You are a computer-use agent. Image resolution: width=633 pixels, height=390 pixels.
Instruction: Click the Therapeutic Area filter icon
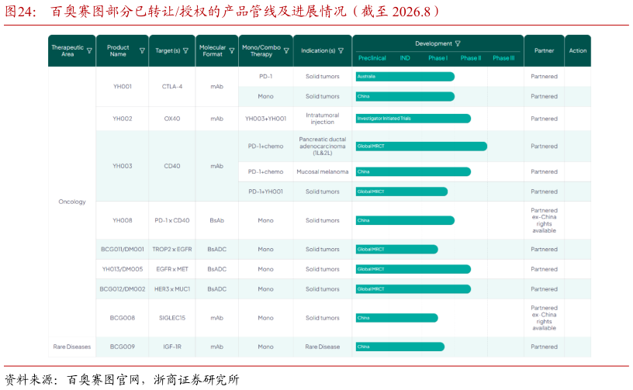[x=90, y=51]
